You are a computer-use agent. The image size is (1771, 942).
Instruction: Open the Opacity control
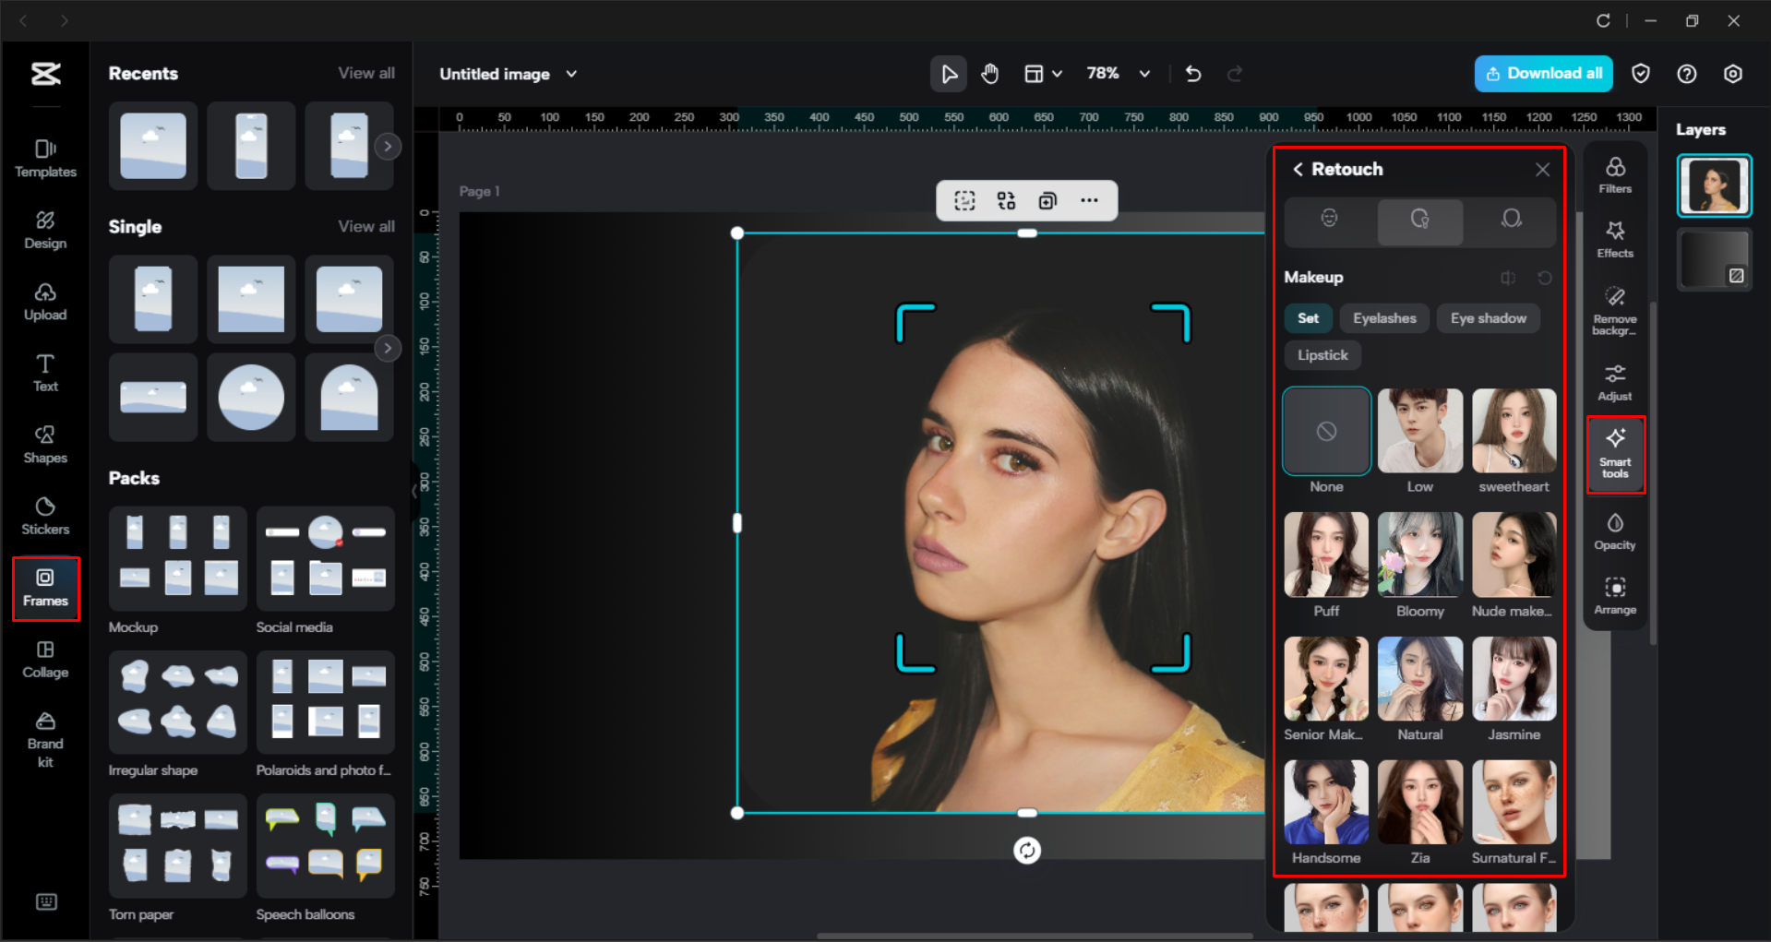[x=1615, y=529]
